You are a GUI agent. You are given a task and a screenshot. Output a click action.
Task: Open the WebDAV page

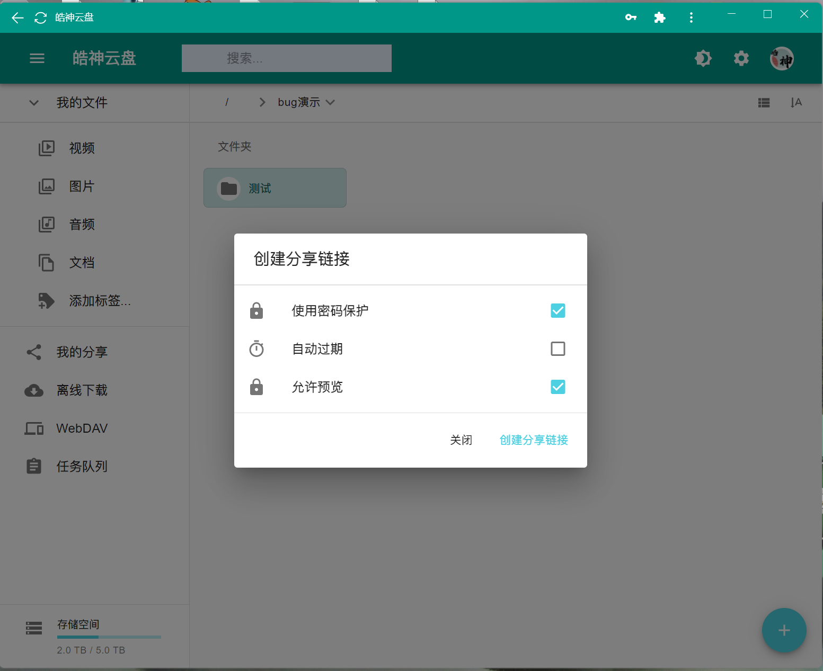click(x=94, y=428)
